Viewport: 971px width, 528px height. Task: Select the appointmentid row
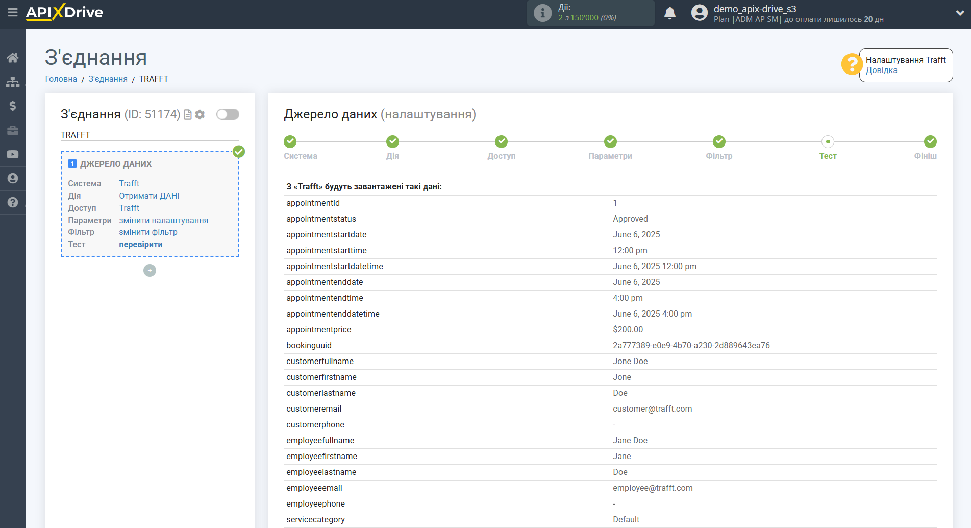pyautogui.click(x=610, y=203)
